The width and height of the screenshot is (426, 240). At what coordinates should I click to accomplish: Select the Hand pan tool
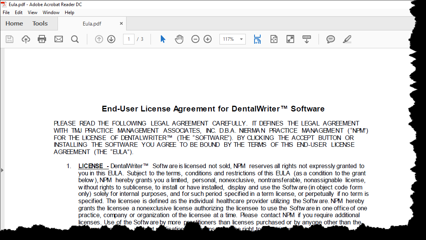179,39
